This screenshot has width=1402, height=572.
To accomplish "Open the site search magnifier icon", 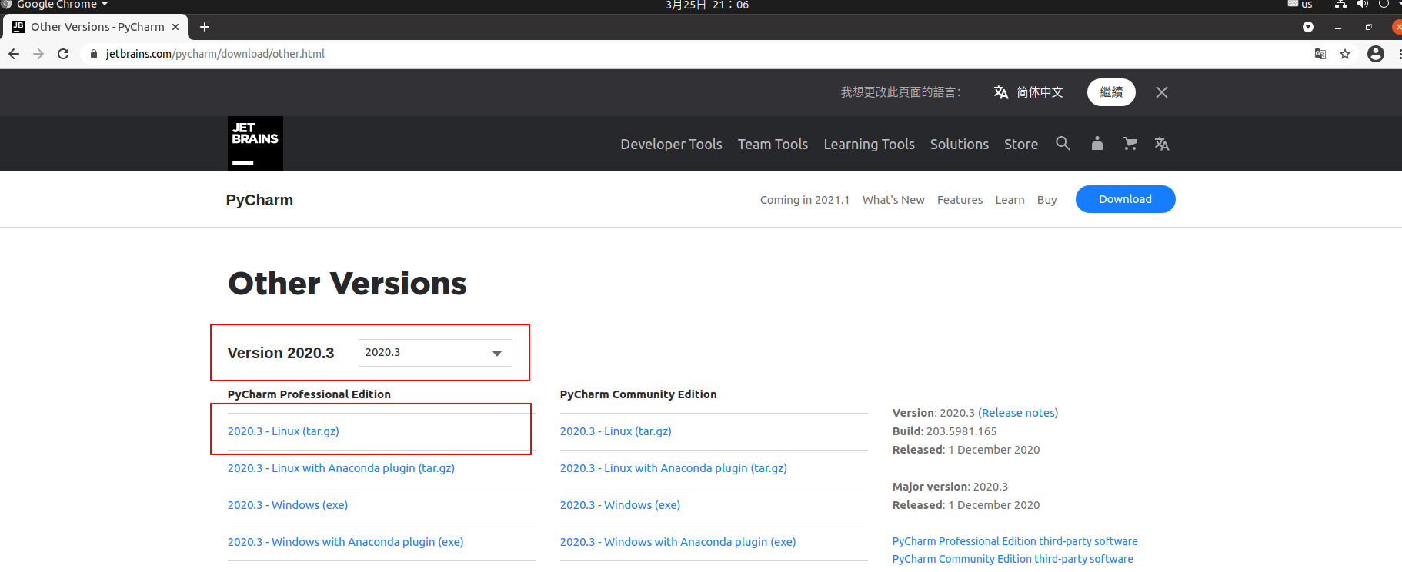I will pyautogui.click(x=1063, y=143).
